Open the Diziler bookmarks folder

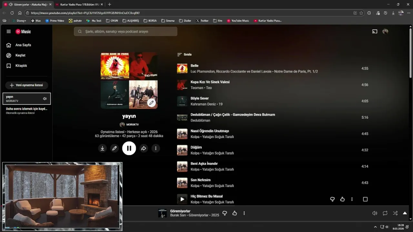point(185,21)
